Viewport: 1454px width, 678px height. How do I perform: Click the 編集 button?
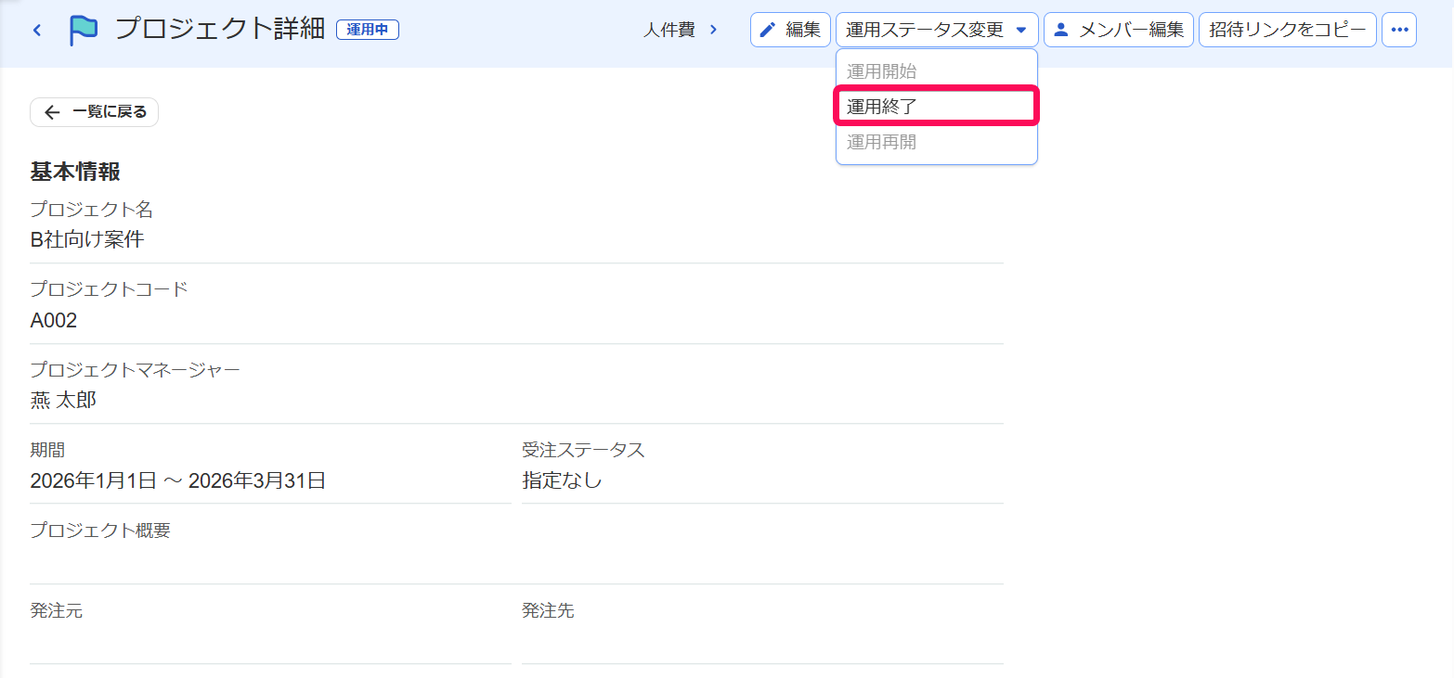point(790,30)
